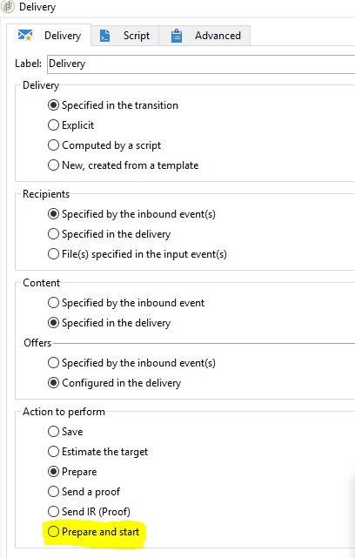
Task: Click the Delivery envelope tab icon
Action: 25,36
